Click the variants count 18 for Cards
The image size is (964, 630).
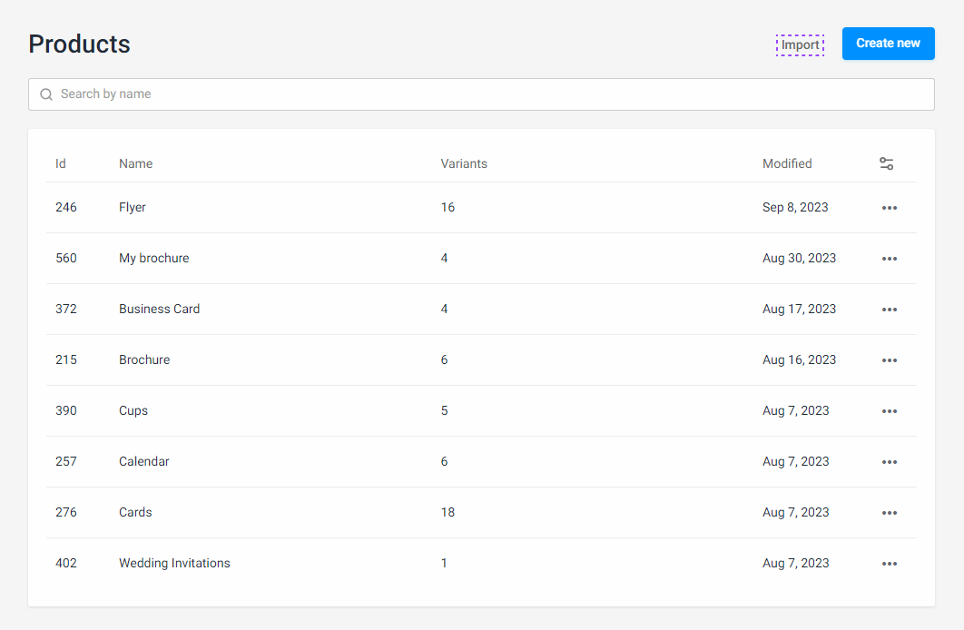pyautogui.click(x=448, y=512)
